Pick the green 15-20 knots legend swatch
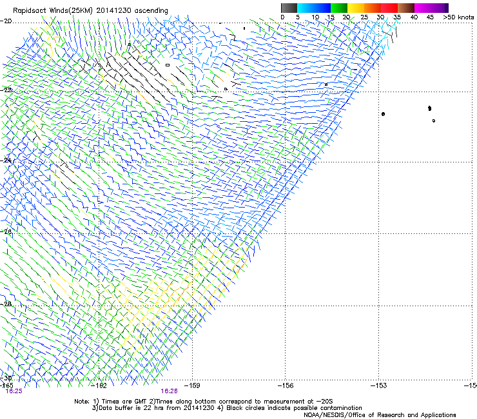Viewport: 477px width, 419px height. click(x=339, y=8)
